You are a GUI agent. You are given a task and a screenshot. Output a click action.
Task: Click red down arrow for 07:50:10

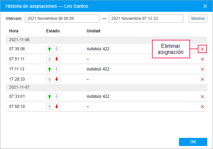click(x=57, y=107)
